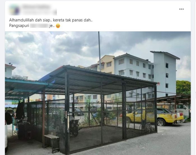Click the lamp post above the carport roof
This screenshot has height=155, width=196.
pos(99,51)
